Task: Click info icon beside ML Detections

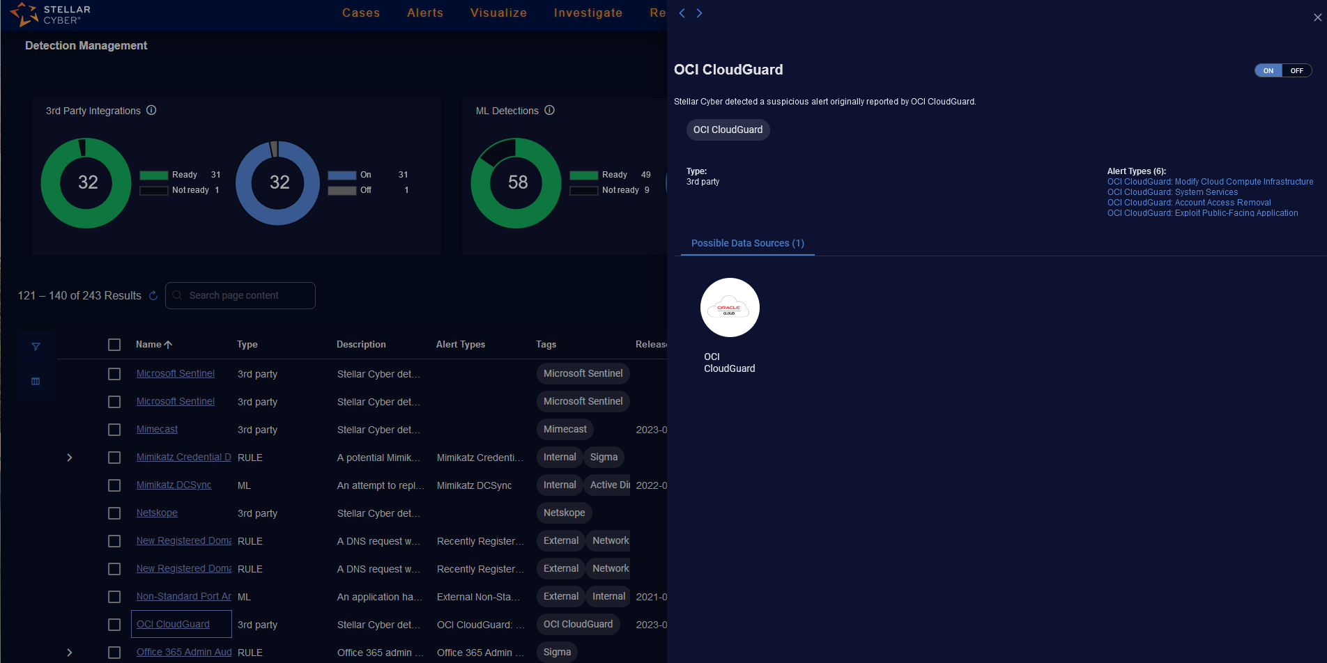Action: tap(549, 110)
